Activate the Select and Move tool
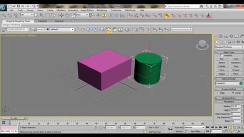Viewport: 244px width, 137px height. (x=61, y=15)
